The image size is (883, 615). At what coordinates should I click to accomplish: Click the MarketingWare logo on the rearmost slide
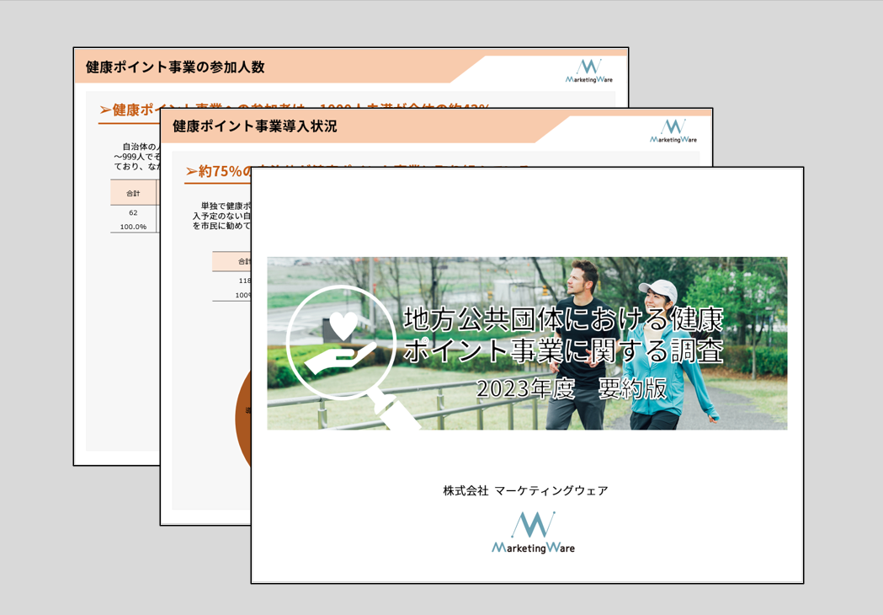pos(589,72)
